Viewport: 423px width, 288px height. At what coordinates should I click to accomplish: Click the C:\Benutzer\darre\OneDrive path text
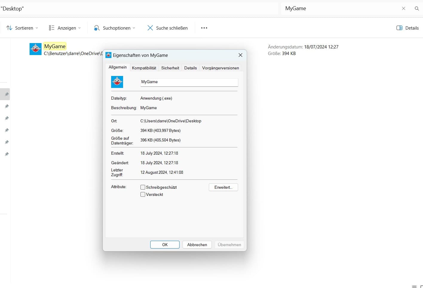click(x=73, y=54)
